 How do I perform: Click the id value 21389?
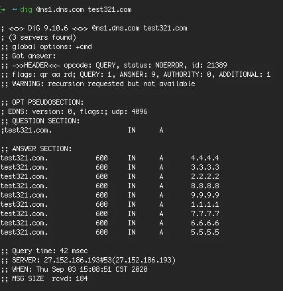point(217,65)
